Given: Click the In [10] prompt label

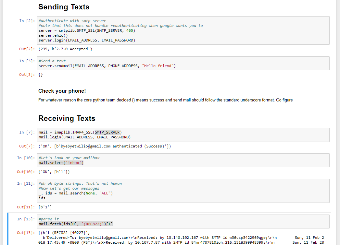Looking at the screenshot, I should coord(26,158).
